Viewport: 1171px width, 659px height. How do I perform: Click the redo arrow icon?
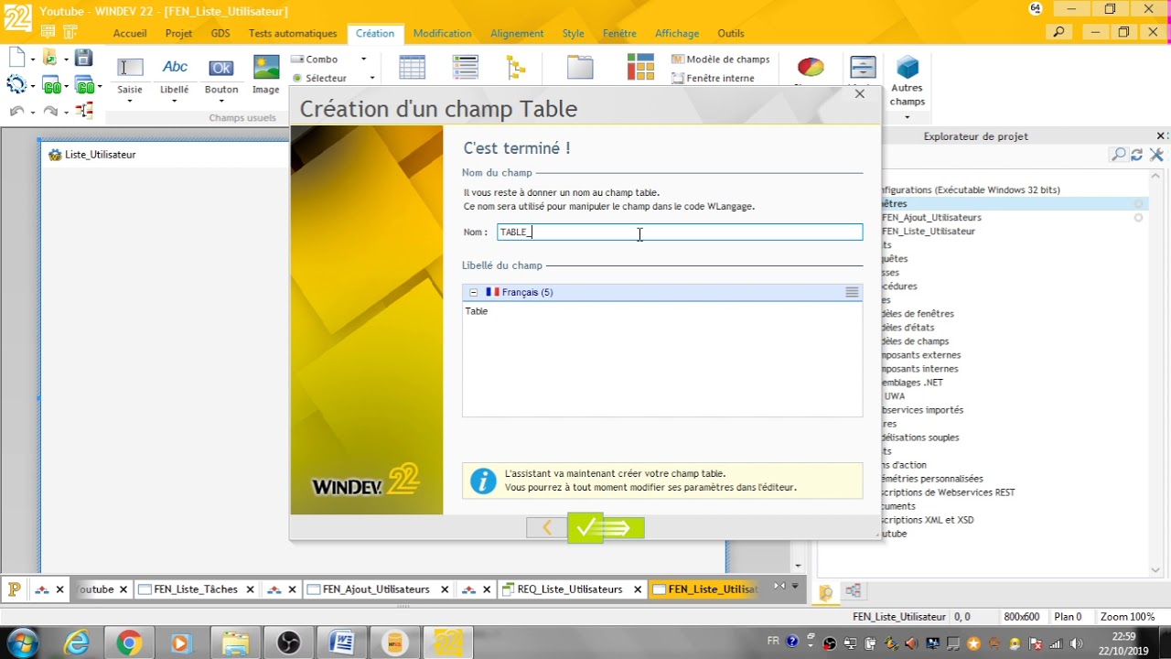(50, 112)
